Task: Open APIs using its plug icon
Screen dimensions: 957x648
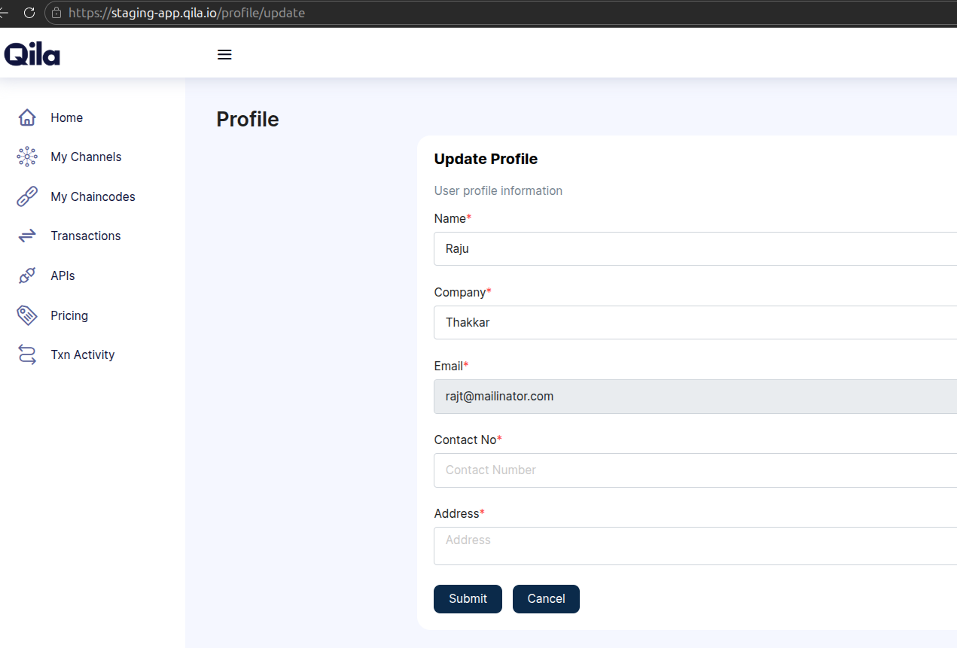Action: (x=26, y=275)
